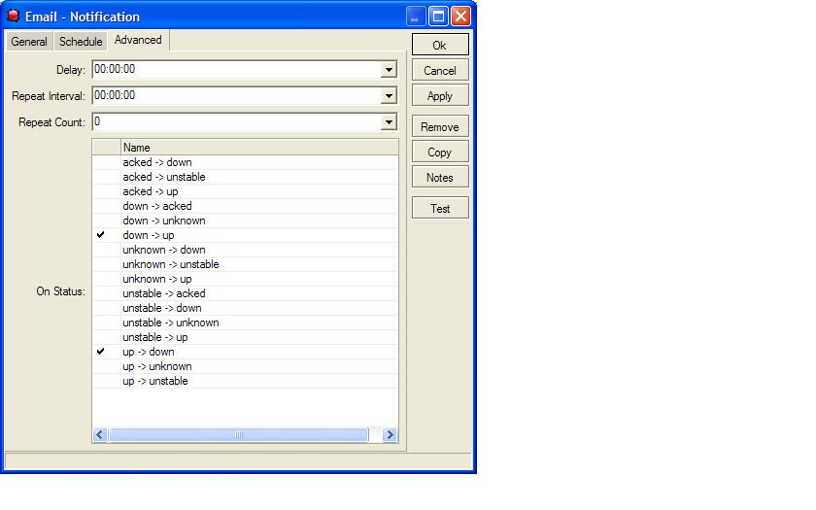Focus the Delay time input field
The height and width of the screenshot is (510, 816).
(x=236, y=69)
